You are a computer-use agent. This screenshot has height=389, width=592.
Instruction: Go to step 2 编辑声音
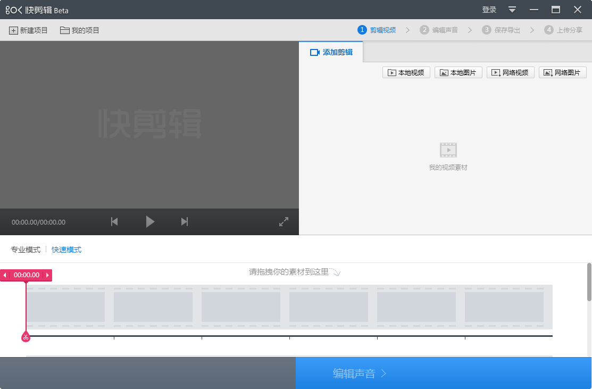click(439, 30)
